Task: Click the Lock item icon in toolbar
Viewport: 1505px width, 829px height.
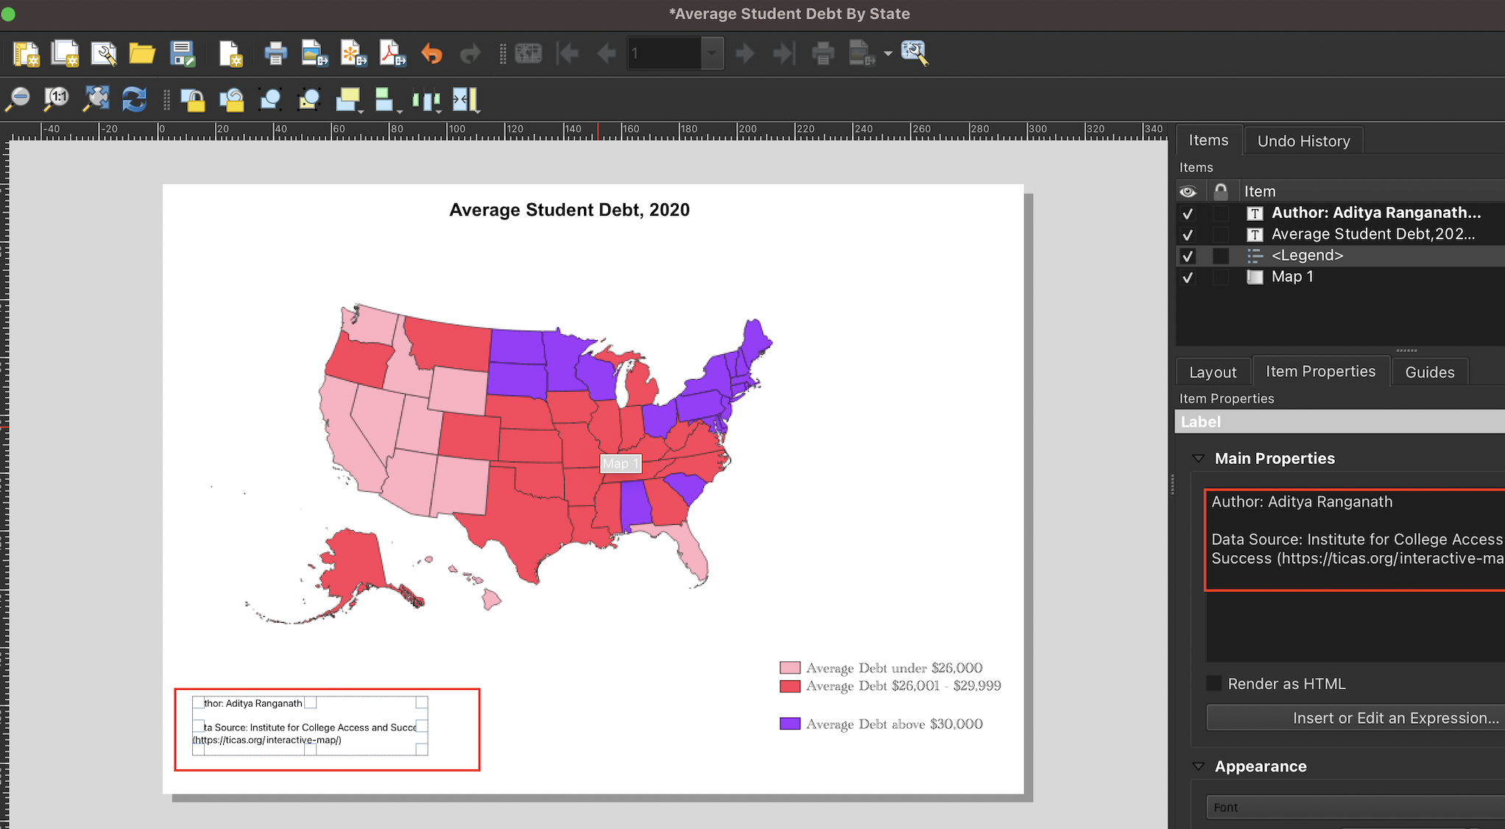Action: 195,99
